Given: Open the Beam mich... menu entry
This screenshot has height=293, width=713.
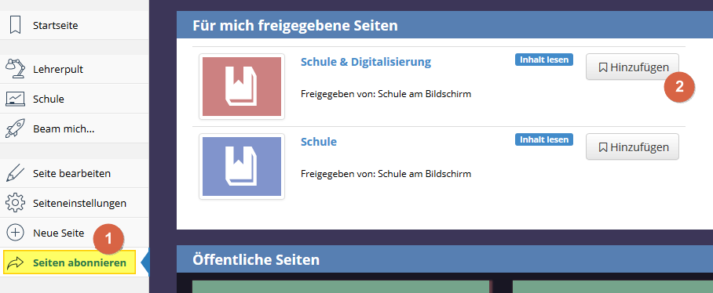Looking at the screenshot, I should point(74,128).
